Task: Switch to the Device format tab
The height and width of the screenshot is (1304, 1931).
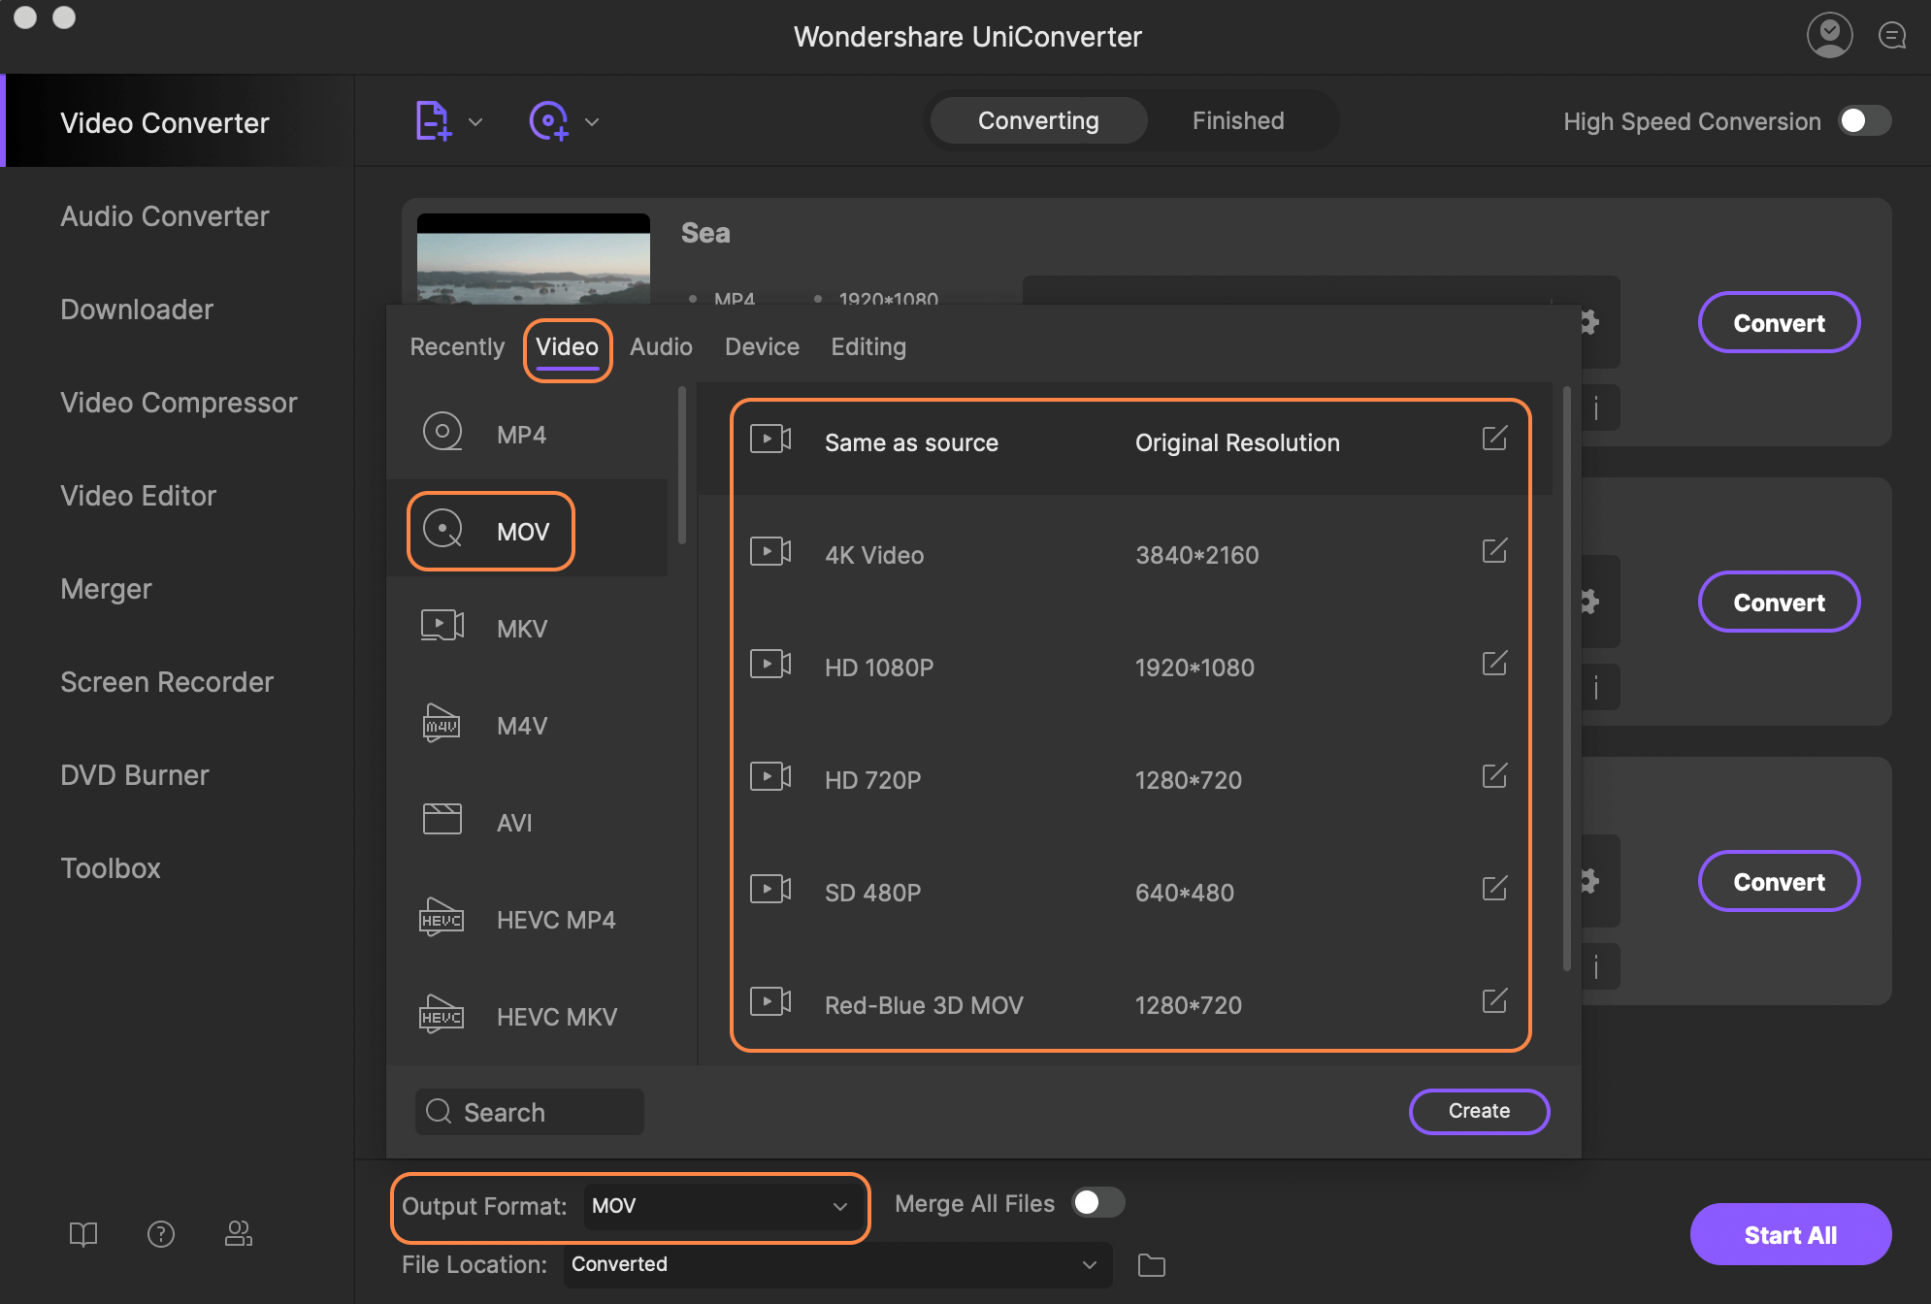Action: point(761,346)
